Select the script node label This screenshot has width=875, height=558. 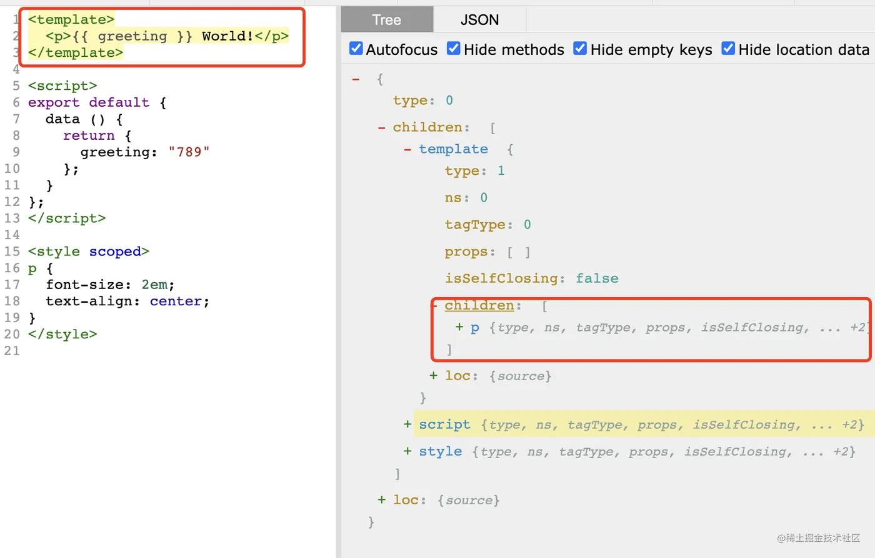[444, 424]
